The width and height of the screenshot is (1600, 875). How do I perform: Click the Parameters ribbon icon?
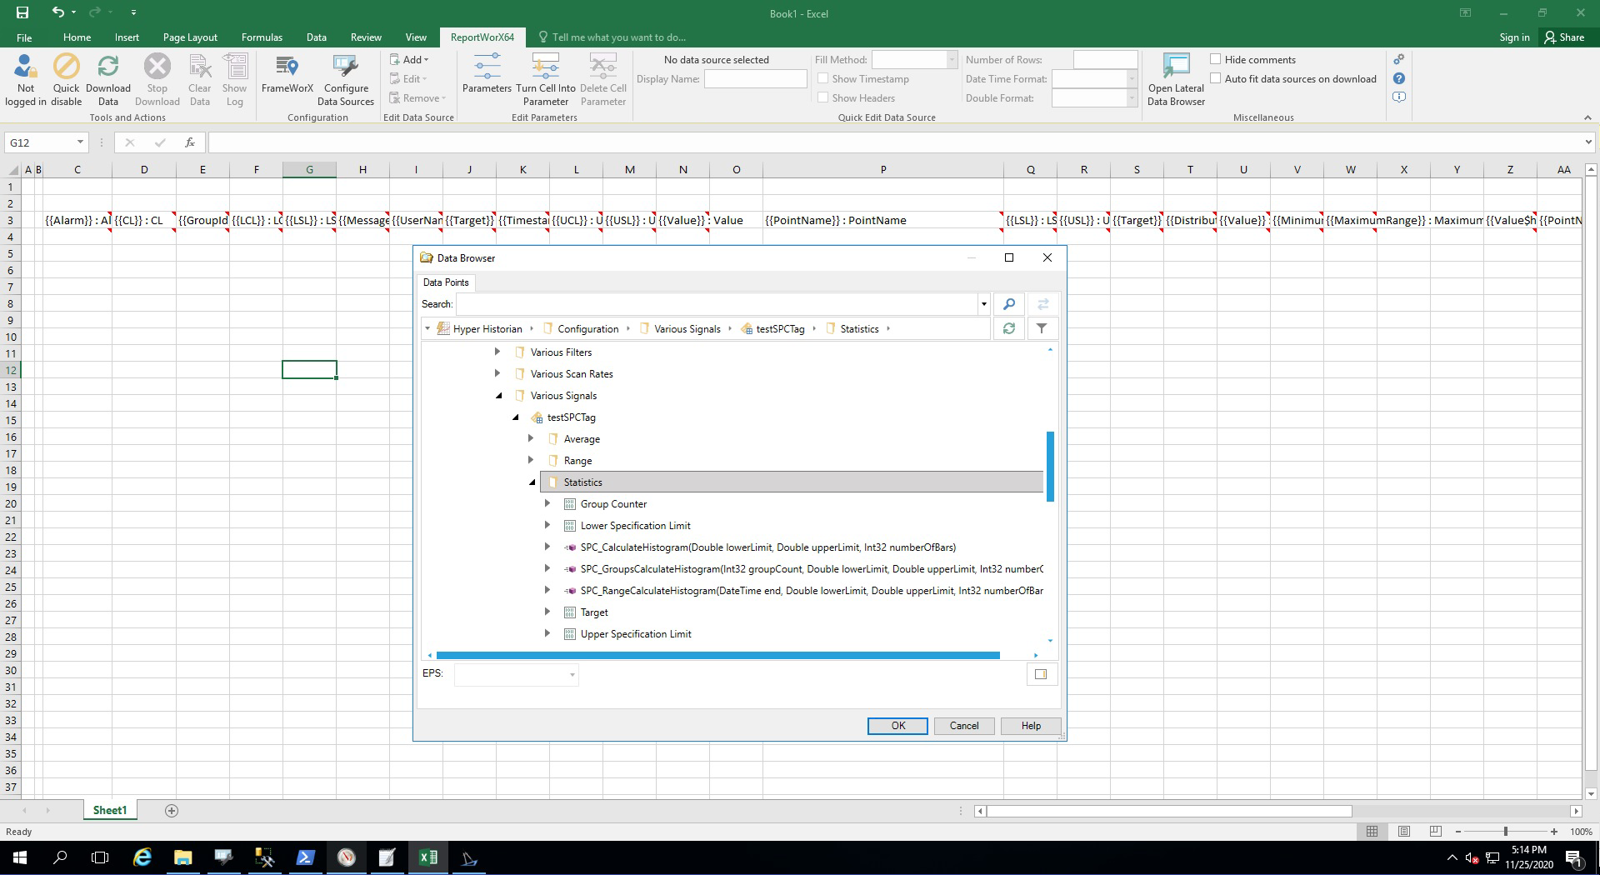tap(487, 67)
